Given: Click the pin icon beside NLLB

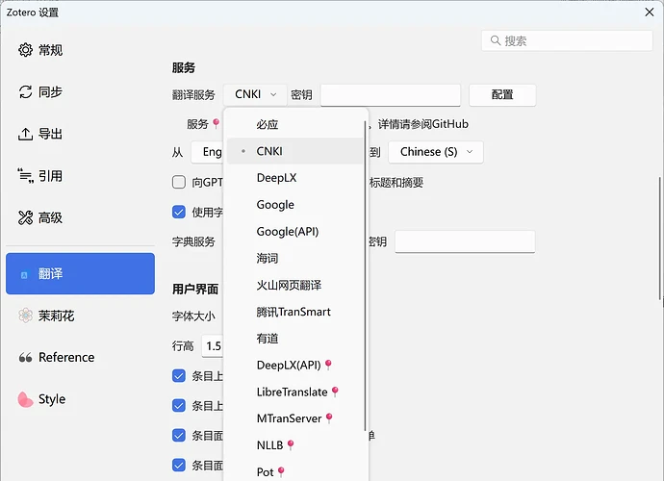Looking at the screenshot, I should tap(291, 445).
